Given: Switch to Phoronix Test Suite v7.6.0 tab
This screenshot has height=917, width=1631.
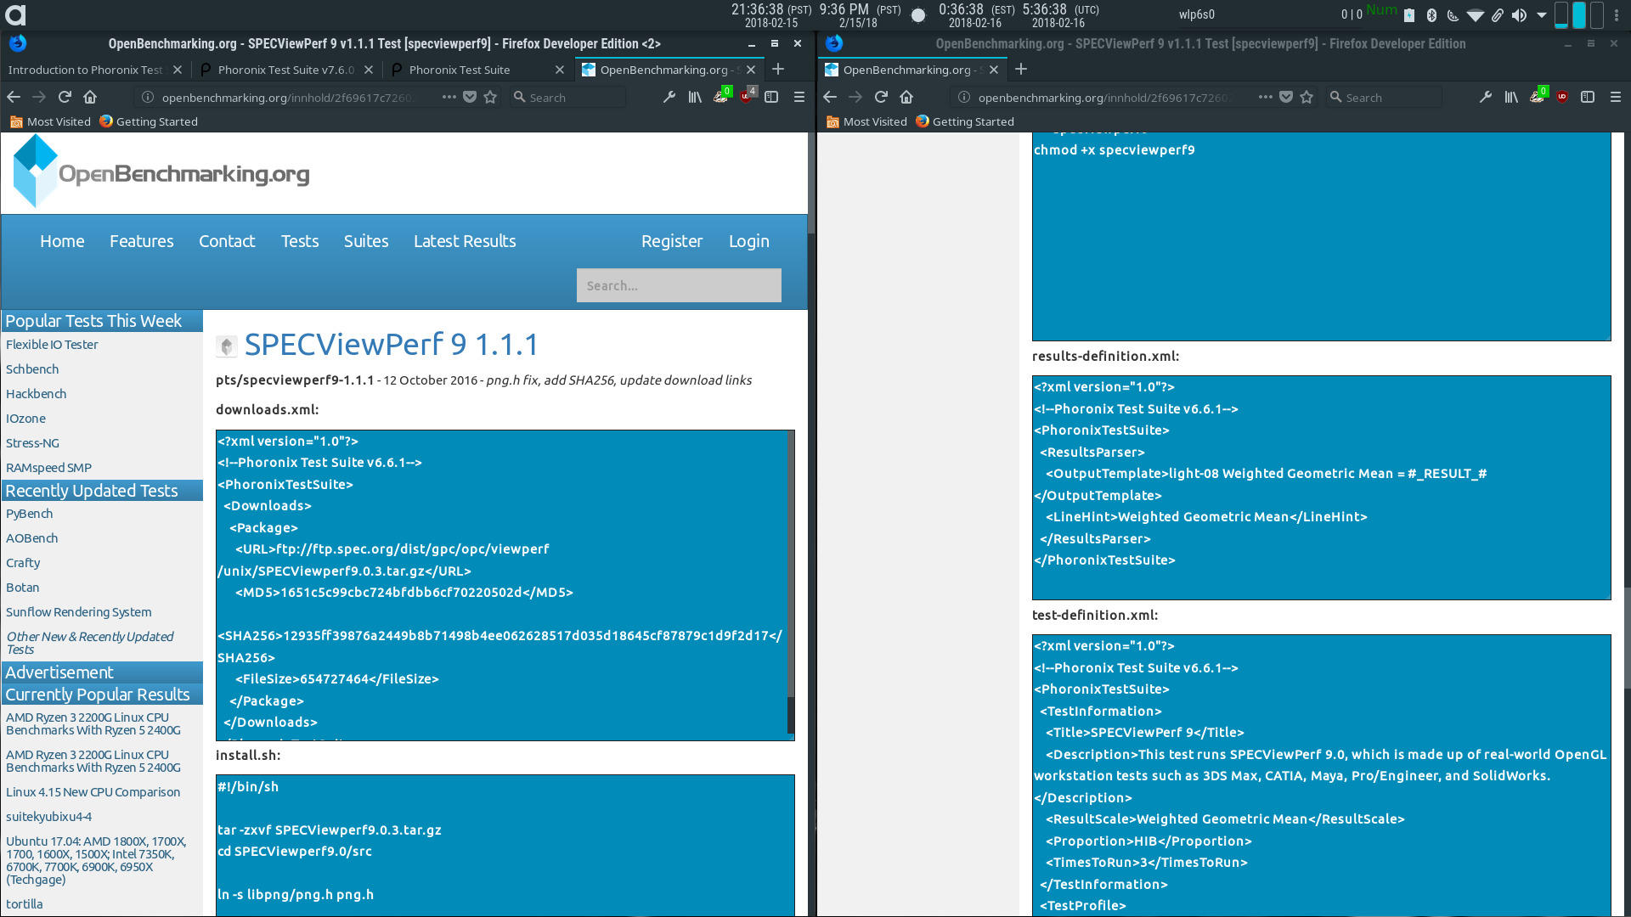Looking at the screenshot, I should coord(286,70).
